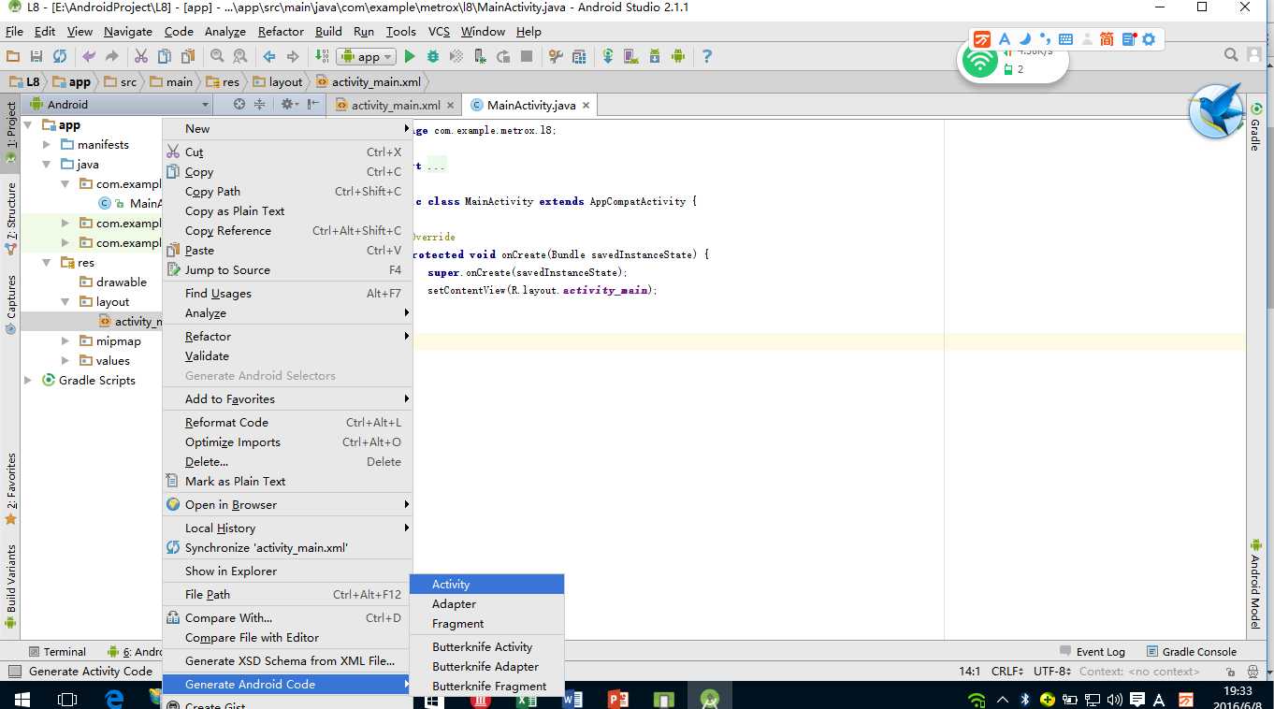
Task: Run app with the green play icon
Action: point(410,56)
